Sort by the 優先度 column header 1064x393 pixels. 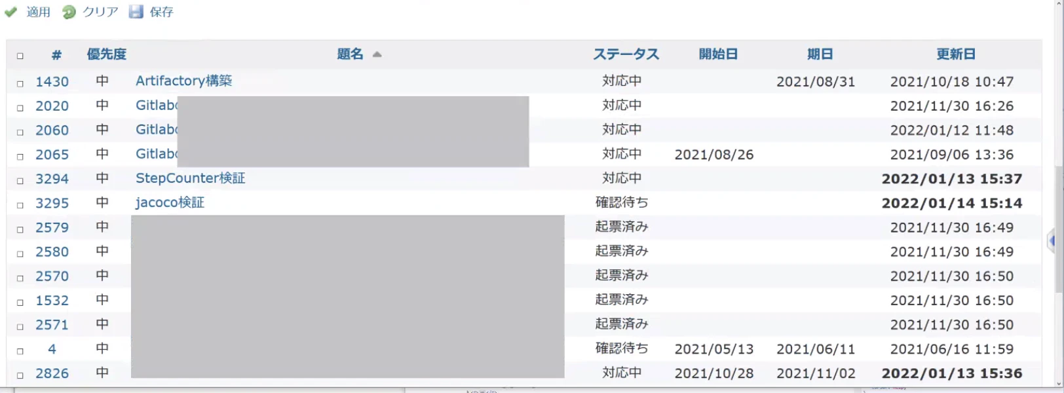point(107,54)
